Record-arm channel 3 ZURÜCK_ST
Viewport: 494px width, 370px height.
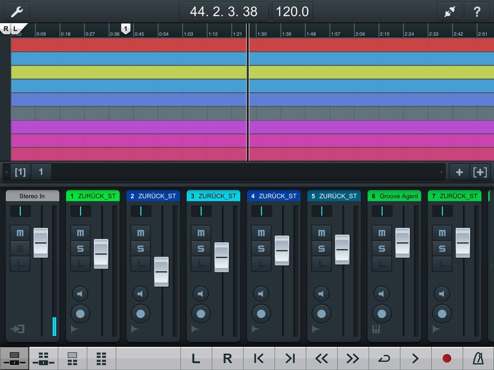click(201, 314)
